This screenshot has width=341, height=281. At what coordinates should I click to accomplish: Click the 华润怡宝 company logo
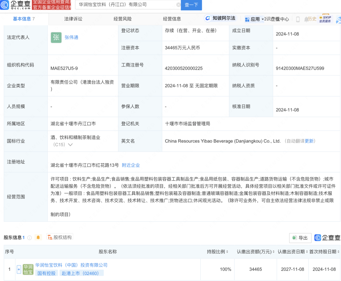click(28, 270)
